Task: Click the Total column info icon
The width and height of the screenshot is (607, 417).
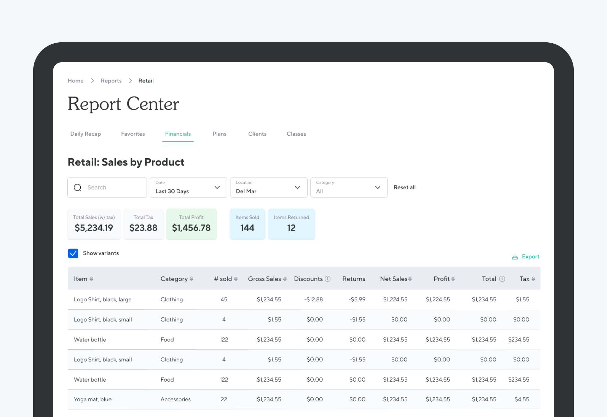Action: (502, 279)
